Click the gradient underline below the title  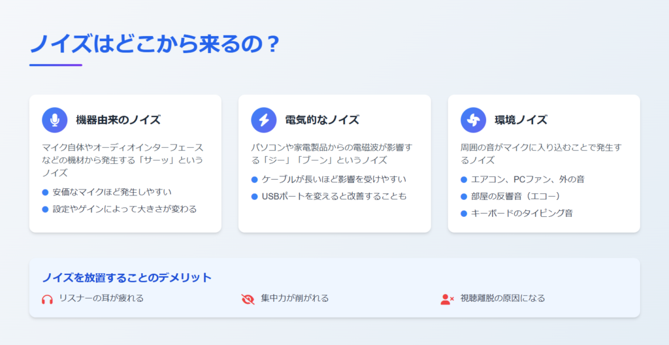click(x=56, y=65)
